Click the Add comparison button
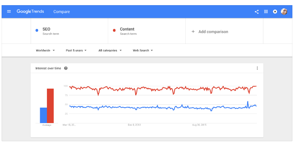Image resolution: width=294 pixels, height=144 pixels. click(x=224, y=31)
